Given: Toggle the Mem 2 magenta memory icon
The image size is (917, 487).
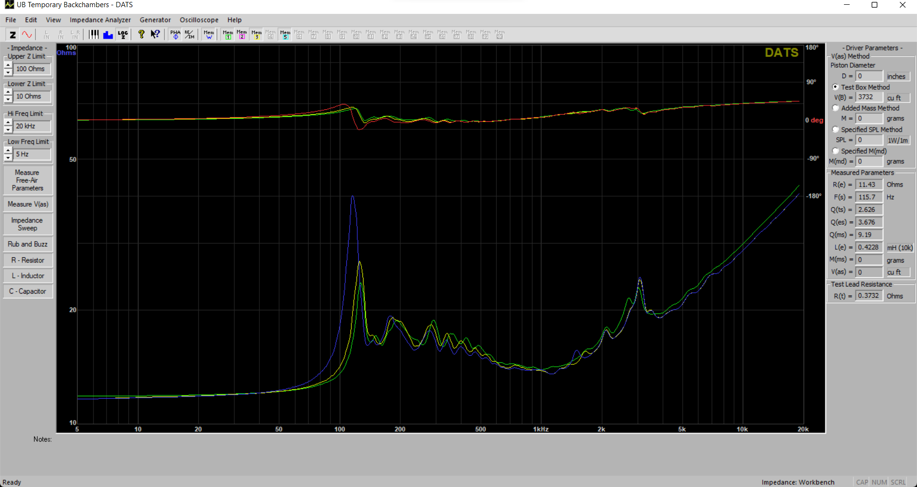Looking at the screenshot, I should (x=242, y=34).
